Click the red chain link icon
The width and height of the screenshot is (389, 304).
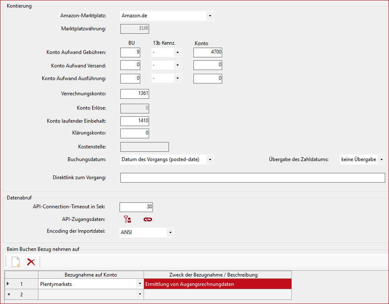pos(147,219)
